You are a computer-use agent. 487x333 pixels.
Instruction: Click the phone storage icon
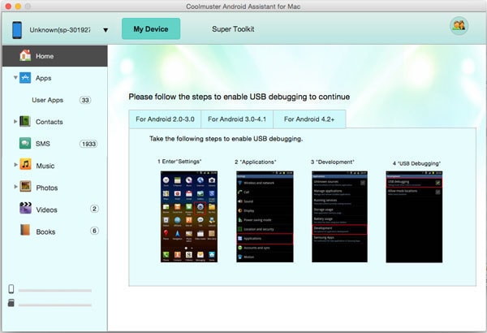[11, 289]
